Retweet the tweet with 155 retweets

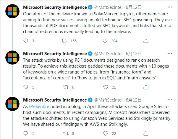point(64,41)
